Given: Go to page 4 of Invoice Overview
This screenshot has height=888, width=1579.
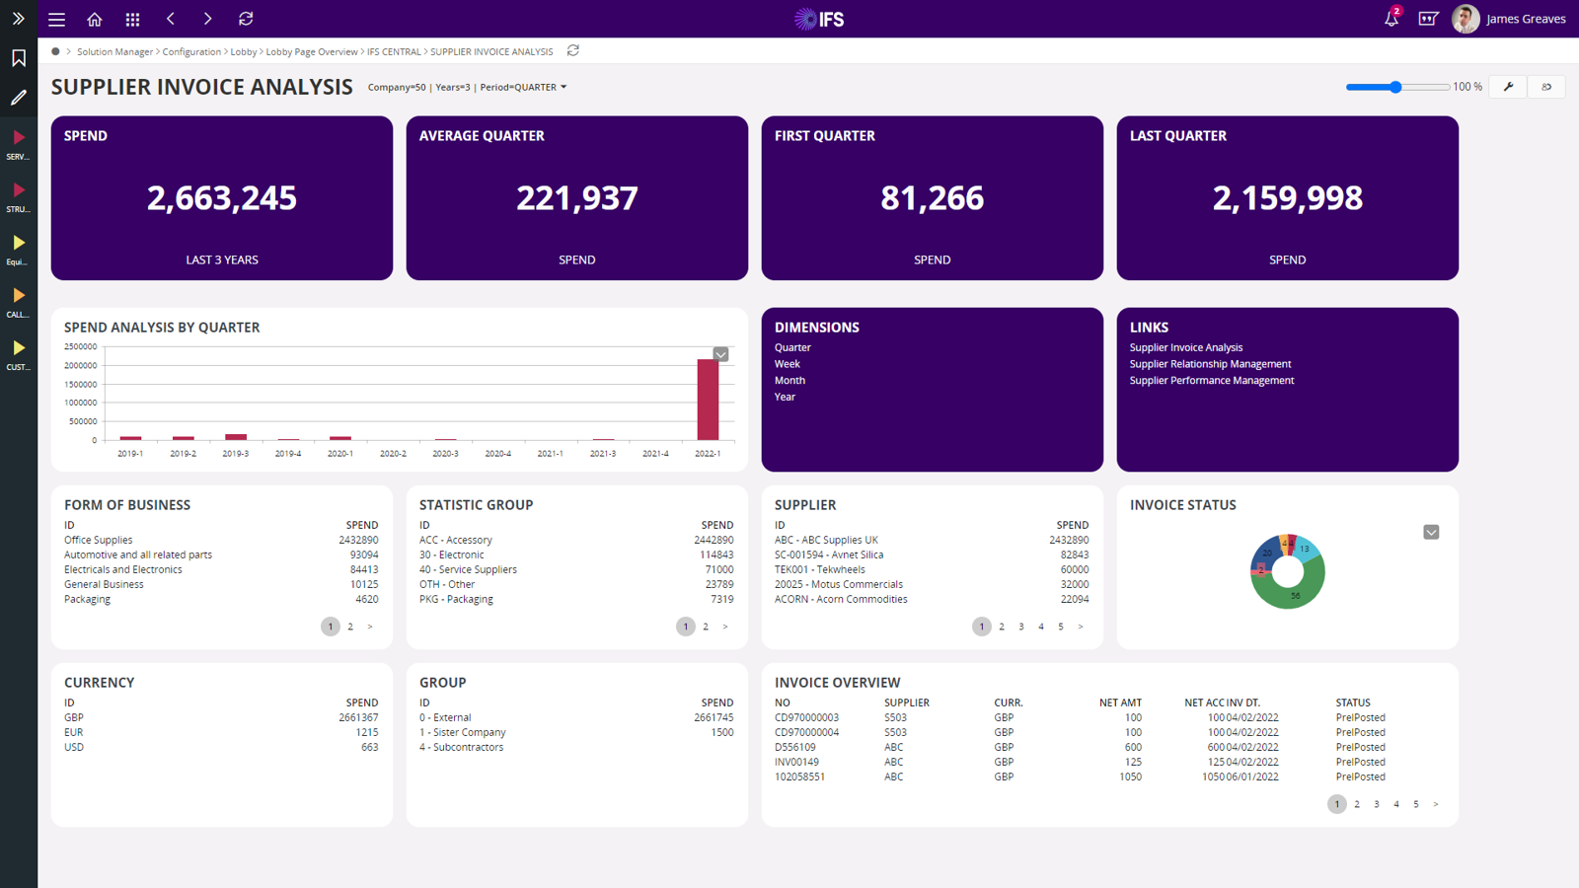Looking at the screenshot, I should [x=1396, y=804].
